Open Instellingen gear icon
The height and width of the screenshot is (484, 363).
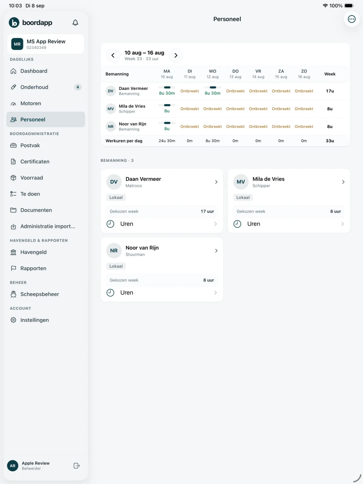tap(13, 320)
